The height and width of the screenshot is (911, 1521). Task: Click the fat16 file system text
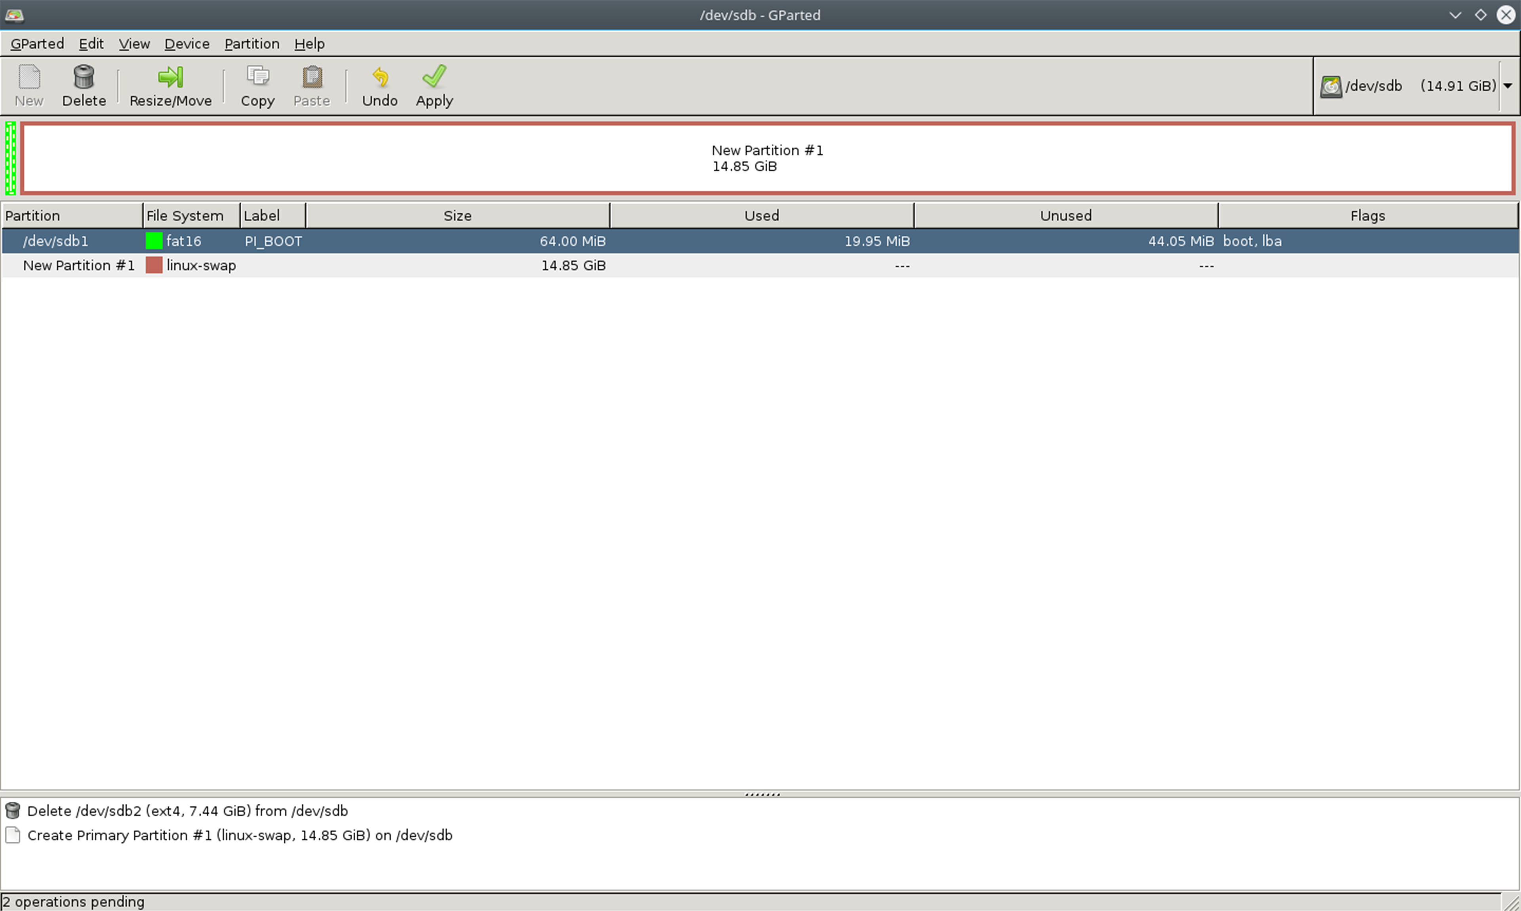pos(184,241)
